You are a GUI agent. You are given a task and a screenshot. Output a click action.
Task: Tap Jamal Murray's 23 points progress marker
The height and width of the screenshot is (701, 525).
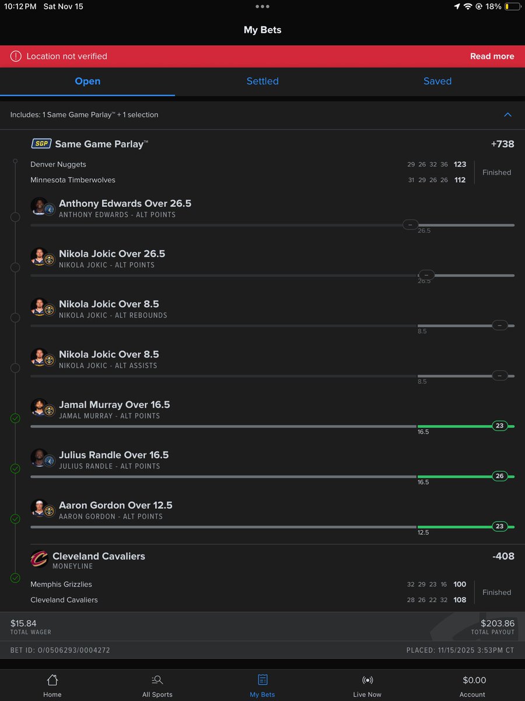tap(500, 426)
